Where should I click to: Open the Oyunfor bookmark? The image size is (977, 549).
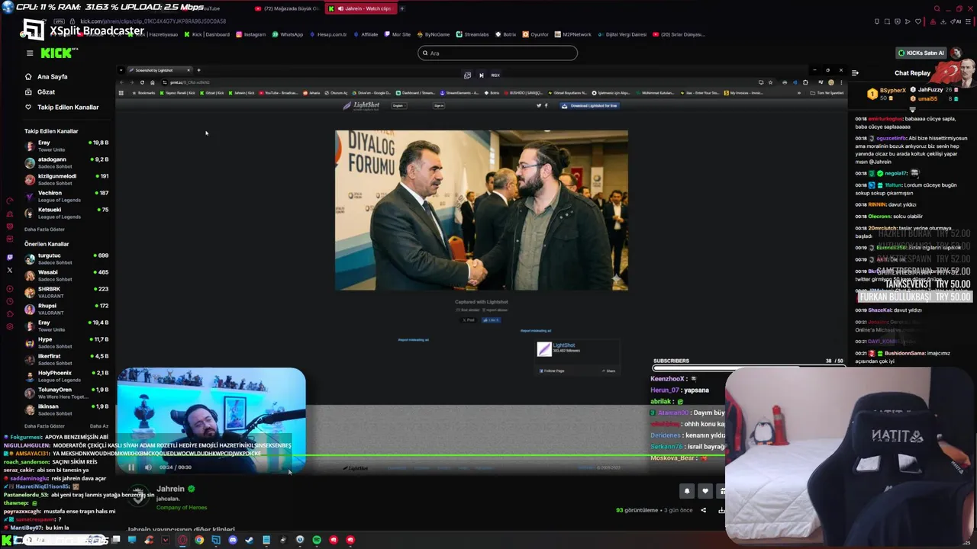(x=535, y=34)
